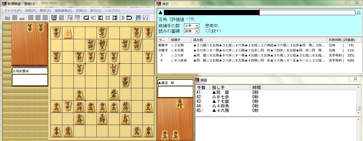Screen dimensions: 363x141
Task: Open the 表示(V) menu
Action: click(96, 11)
